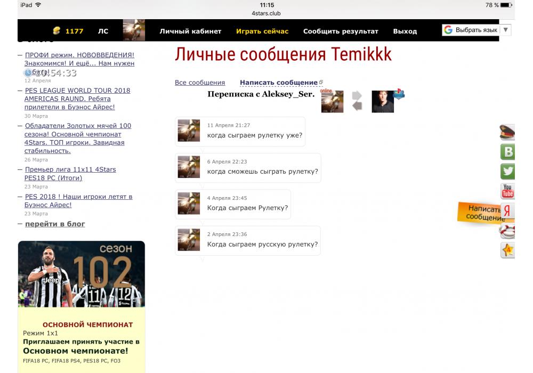The width and height of the screenshot is (533, 373).
Task: Click 'Выход' to log out
Action: coord(405,31)
